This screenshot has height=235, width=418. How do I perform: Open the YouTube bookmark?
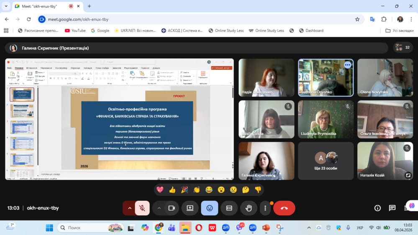(x=75, y=31)
